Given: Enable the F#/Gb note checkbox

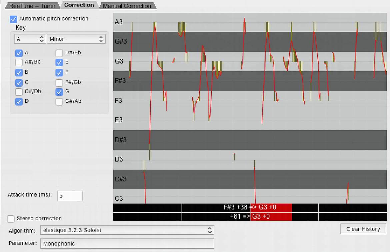Looking at the screenshot, I should pyautogui.click(x=59, y=83).
